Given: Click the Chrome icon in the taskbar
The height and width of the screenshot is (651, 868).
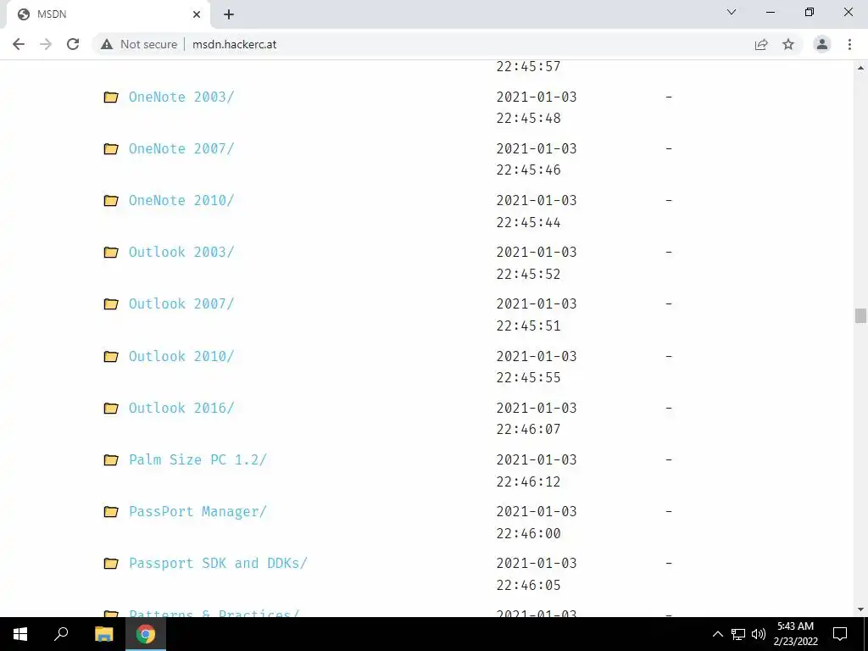Looking at the screenshot, I should (x=146, y=634).
